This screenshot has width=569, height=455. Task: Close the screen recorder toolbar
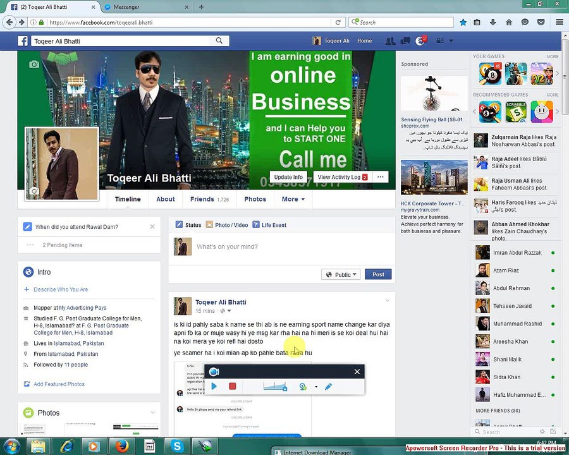coord(357,372)
